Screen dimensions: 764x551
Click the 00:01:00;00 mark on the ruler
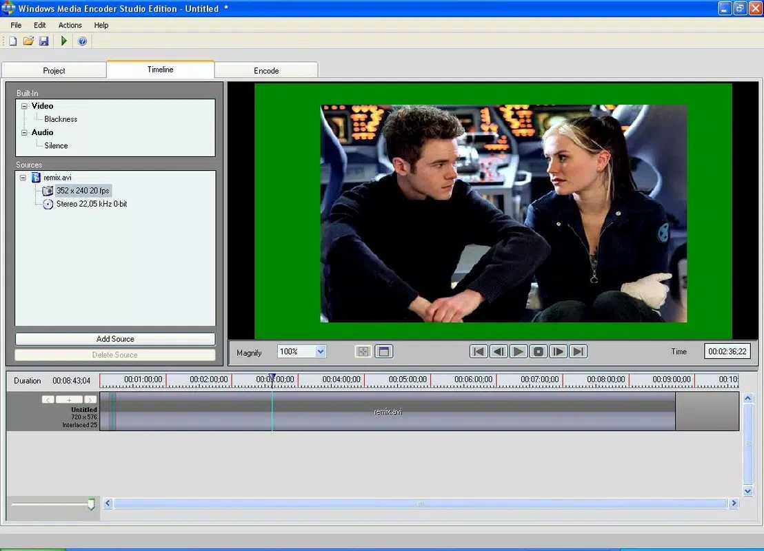click(x=143, y=380)
